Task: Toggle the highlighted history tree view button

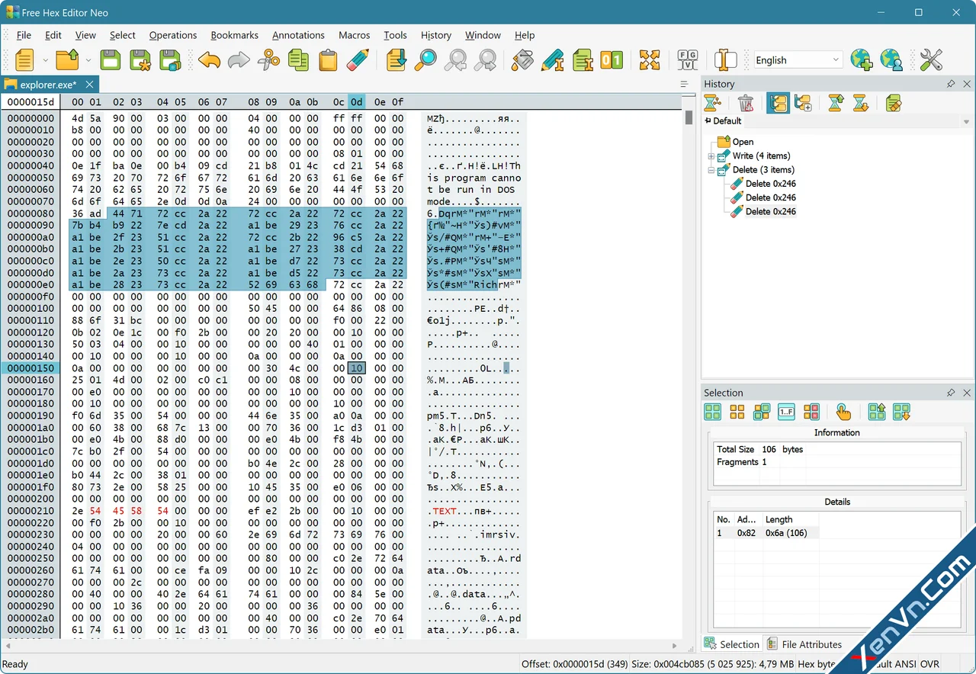Action: click(x=778, y=103)
